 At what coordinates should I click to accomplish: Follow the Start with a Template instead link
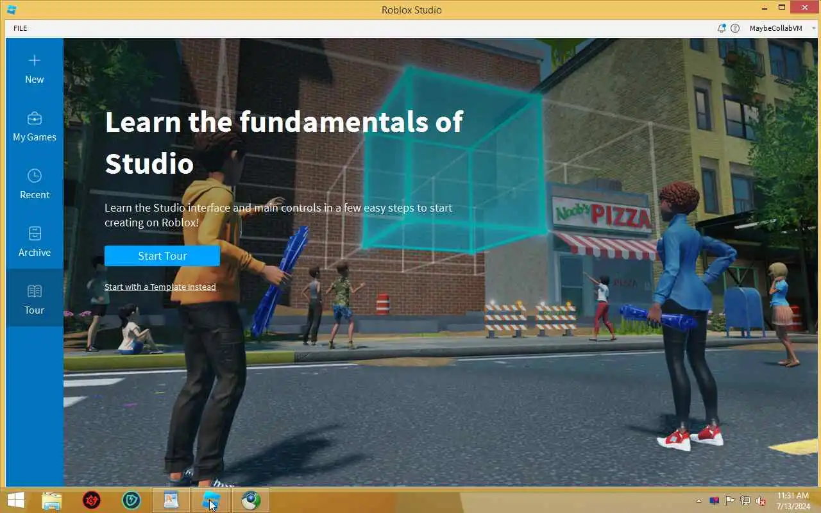[160, 287]
